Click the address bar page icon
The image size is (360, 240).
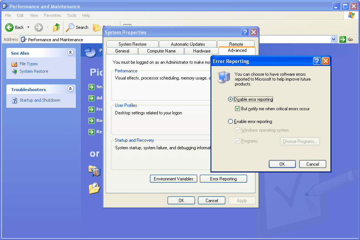coord(24,39)
